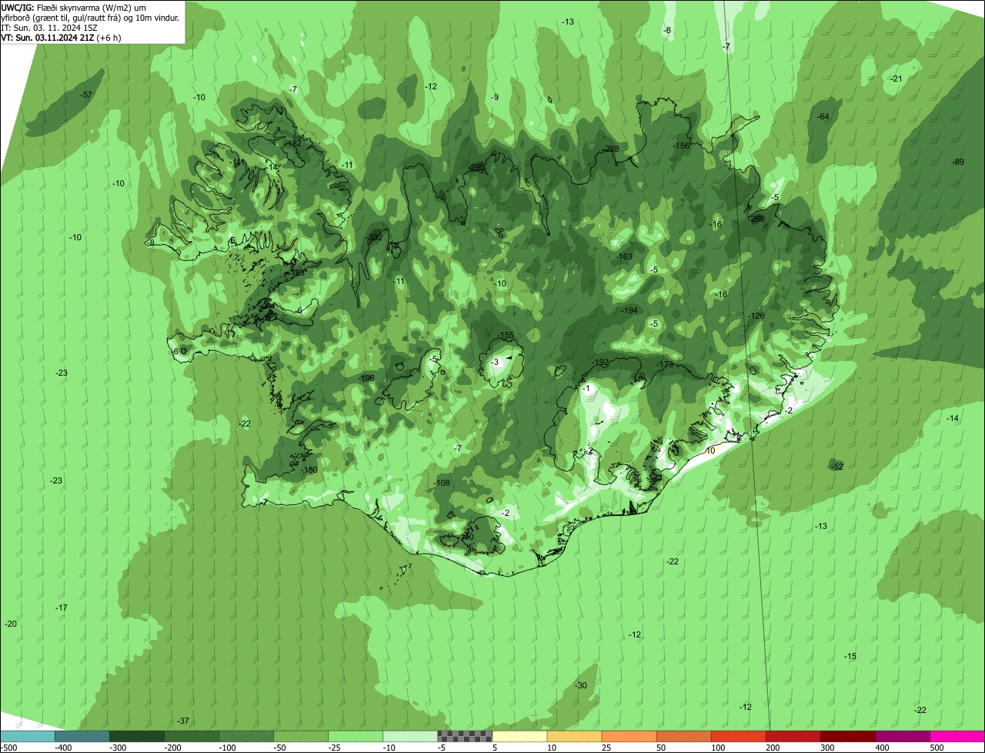
Task: Click the -228 map value
Action: tap(610, 149)
